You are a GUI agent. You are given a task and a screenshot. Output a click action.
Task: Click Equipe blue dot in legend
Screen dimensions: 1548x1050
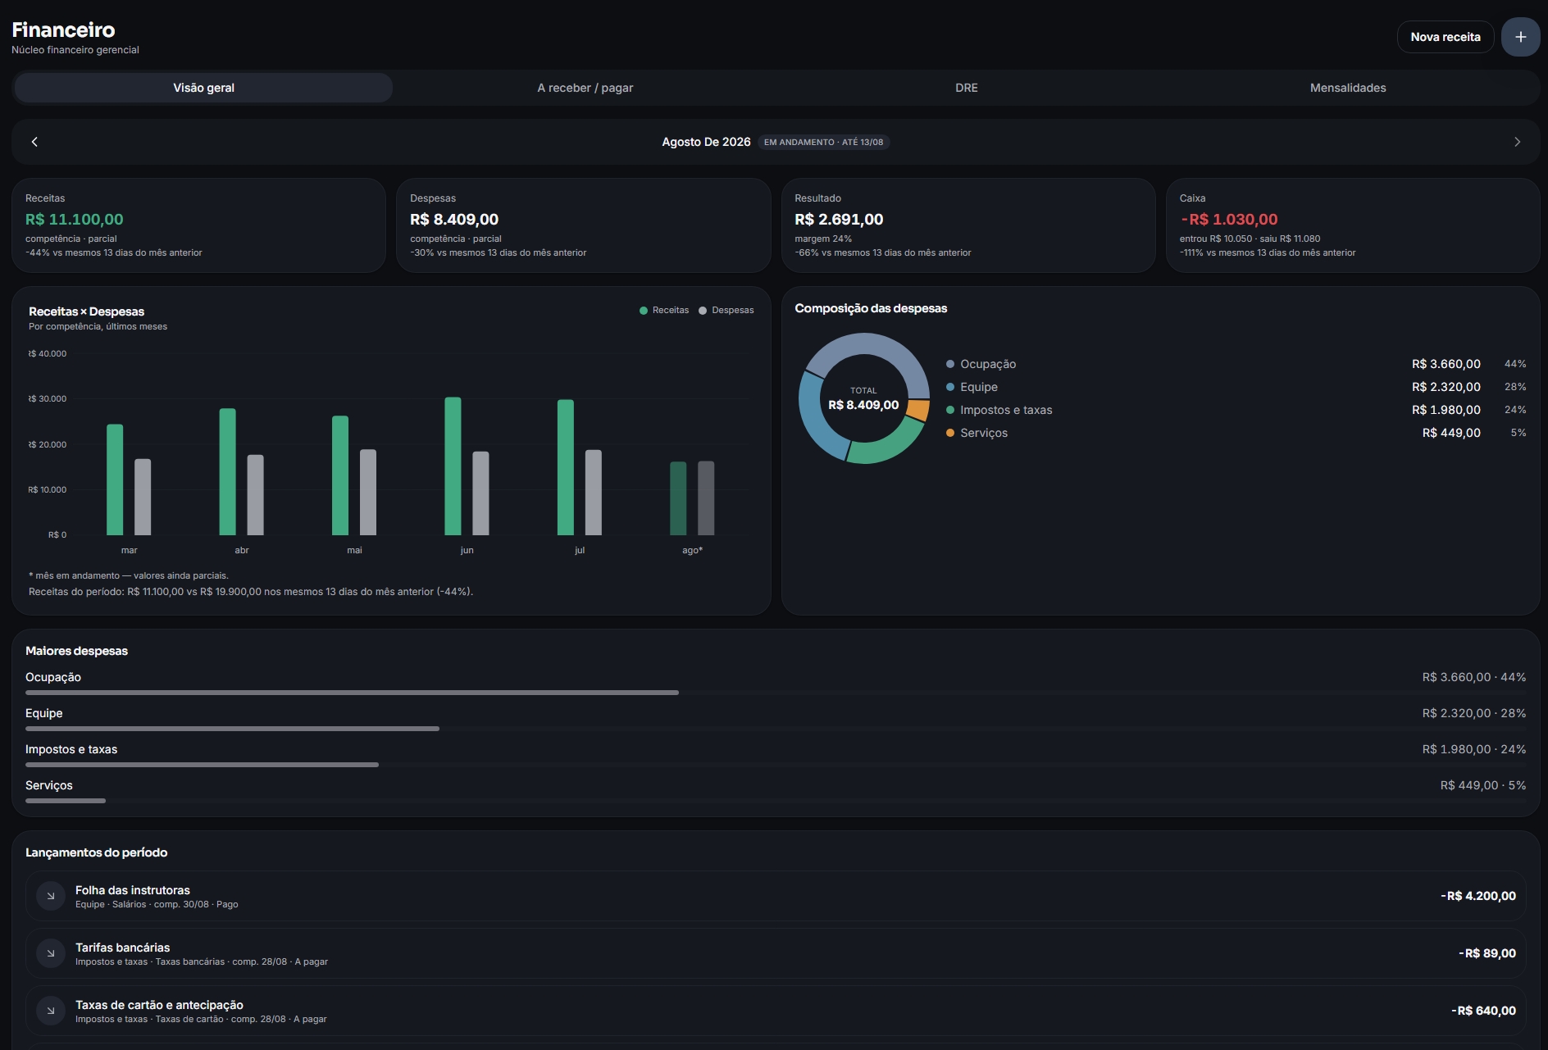(950, 387)
